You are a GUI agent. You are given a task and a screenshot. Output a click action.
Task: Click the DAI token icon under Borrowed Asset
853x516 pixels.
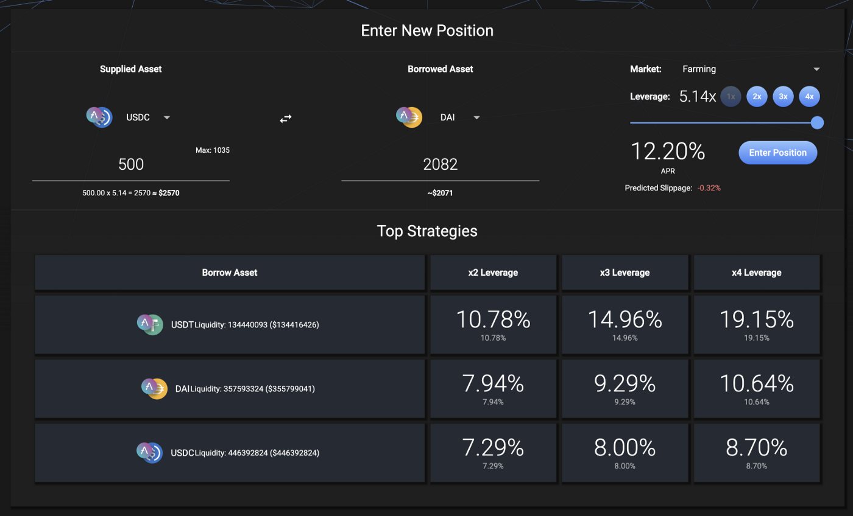[409, 117]
